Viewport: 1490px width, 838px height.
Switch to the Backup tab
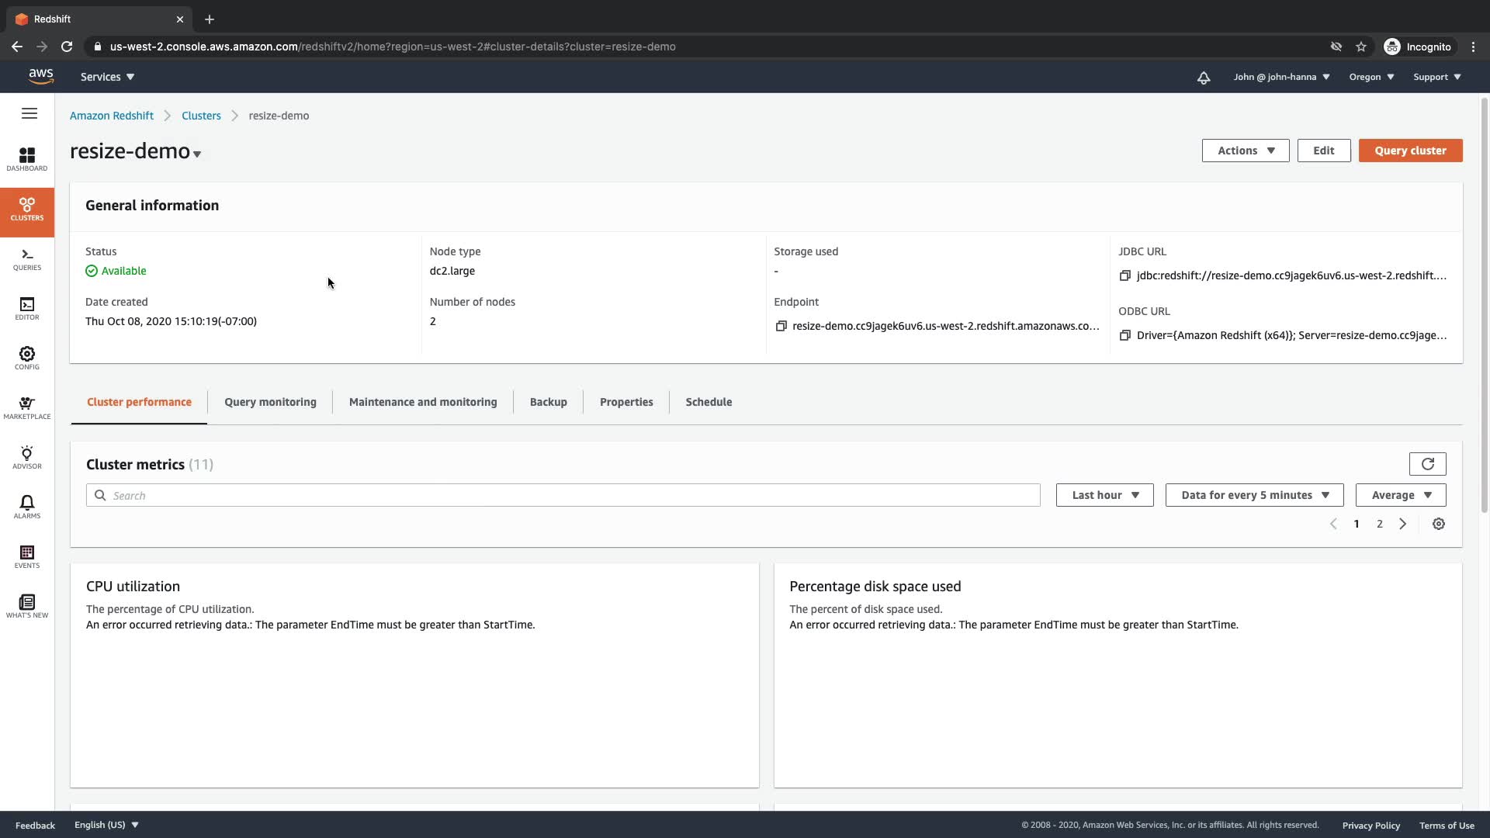tap(548, 402)
